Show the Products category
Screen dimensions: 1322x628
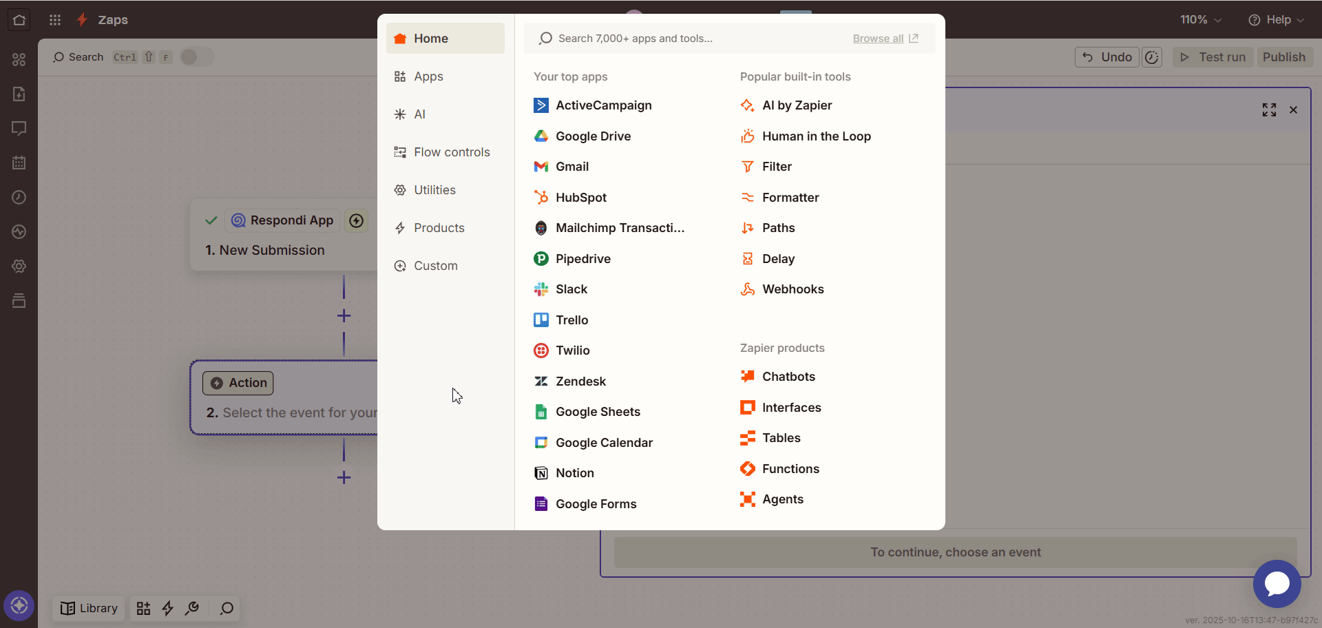pos(445,228)
